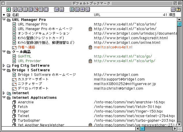Click the URL column header
This screenshot has width=183, height=132.
click(97, 15)
